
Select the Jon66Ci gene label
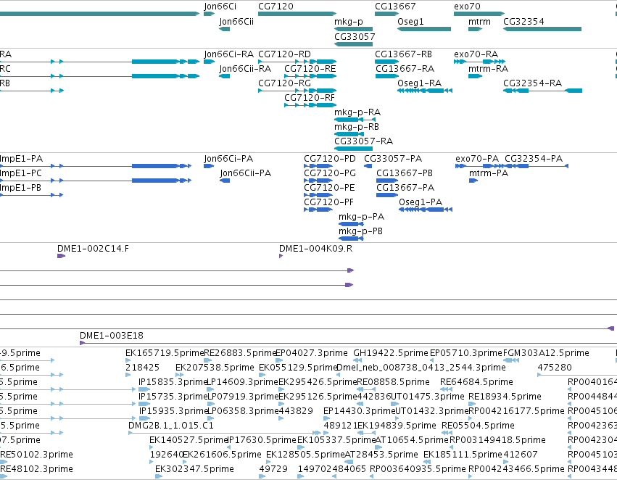[x=220, y=7]
